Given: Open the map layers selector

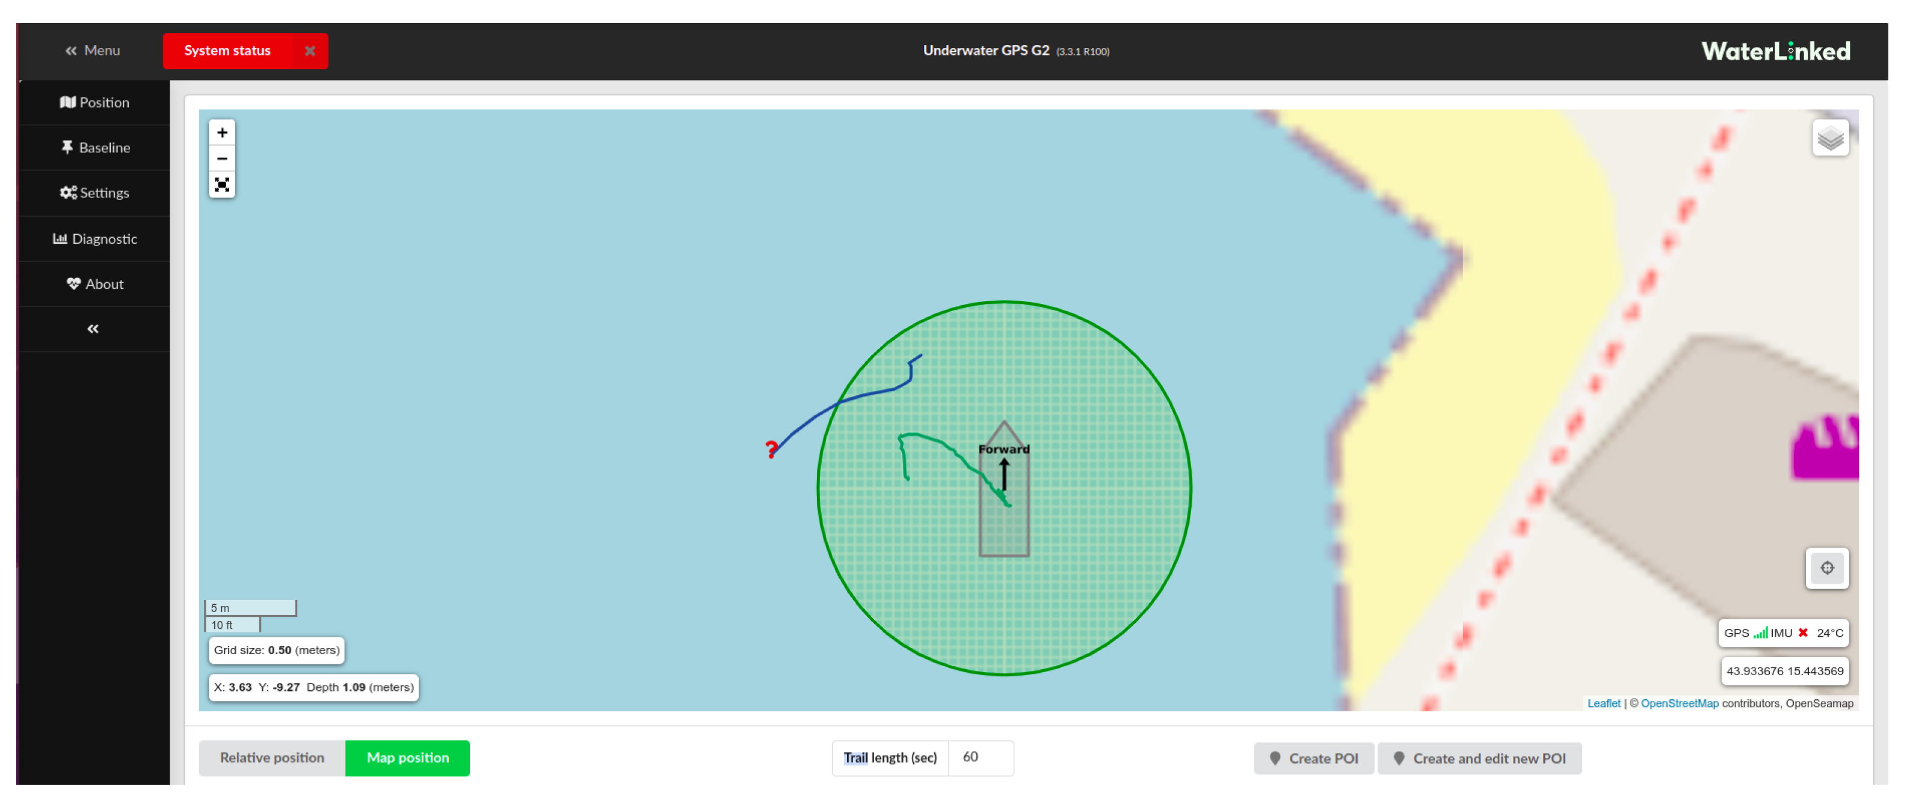Looking at the screenshot, I should click(x=1830, y=138).
